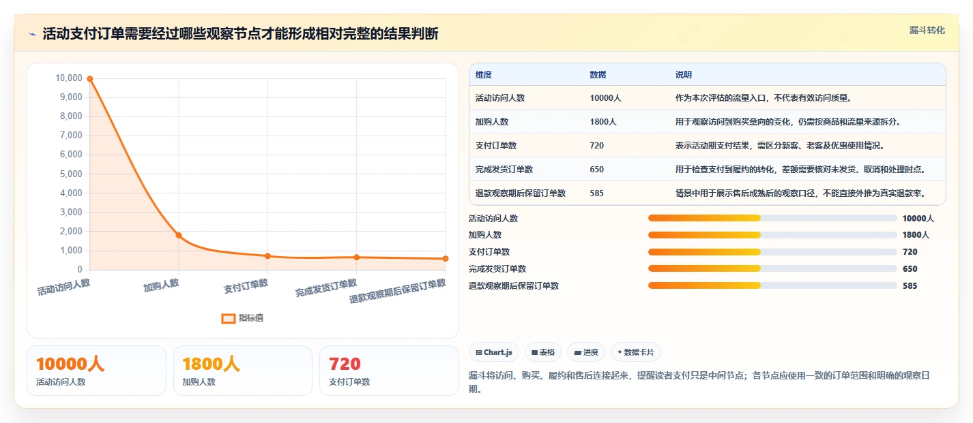
Task: Click the description starting 用于观察访问到购买意向
Action: [789, 122]
